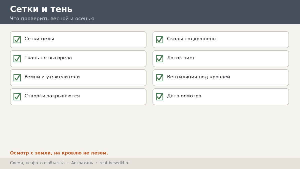Toggle the 'Ремни и утяжелители' checkbox
Image resolution: width=300 pixels, height=169 pixels.
(17, 78)
